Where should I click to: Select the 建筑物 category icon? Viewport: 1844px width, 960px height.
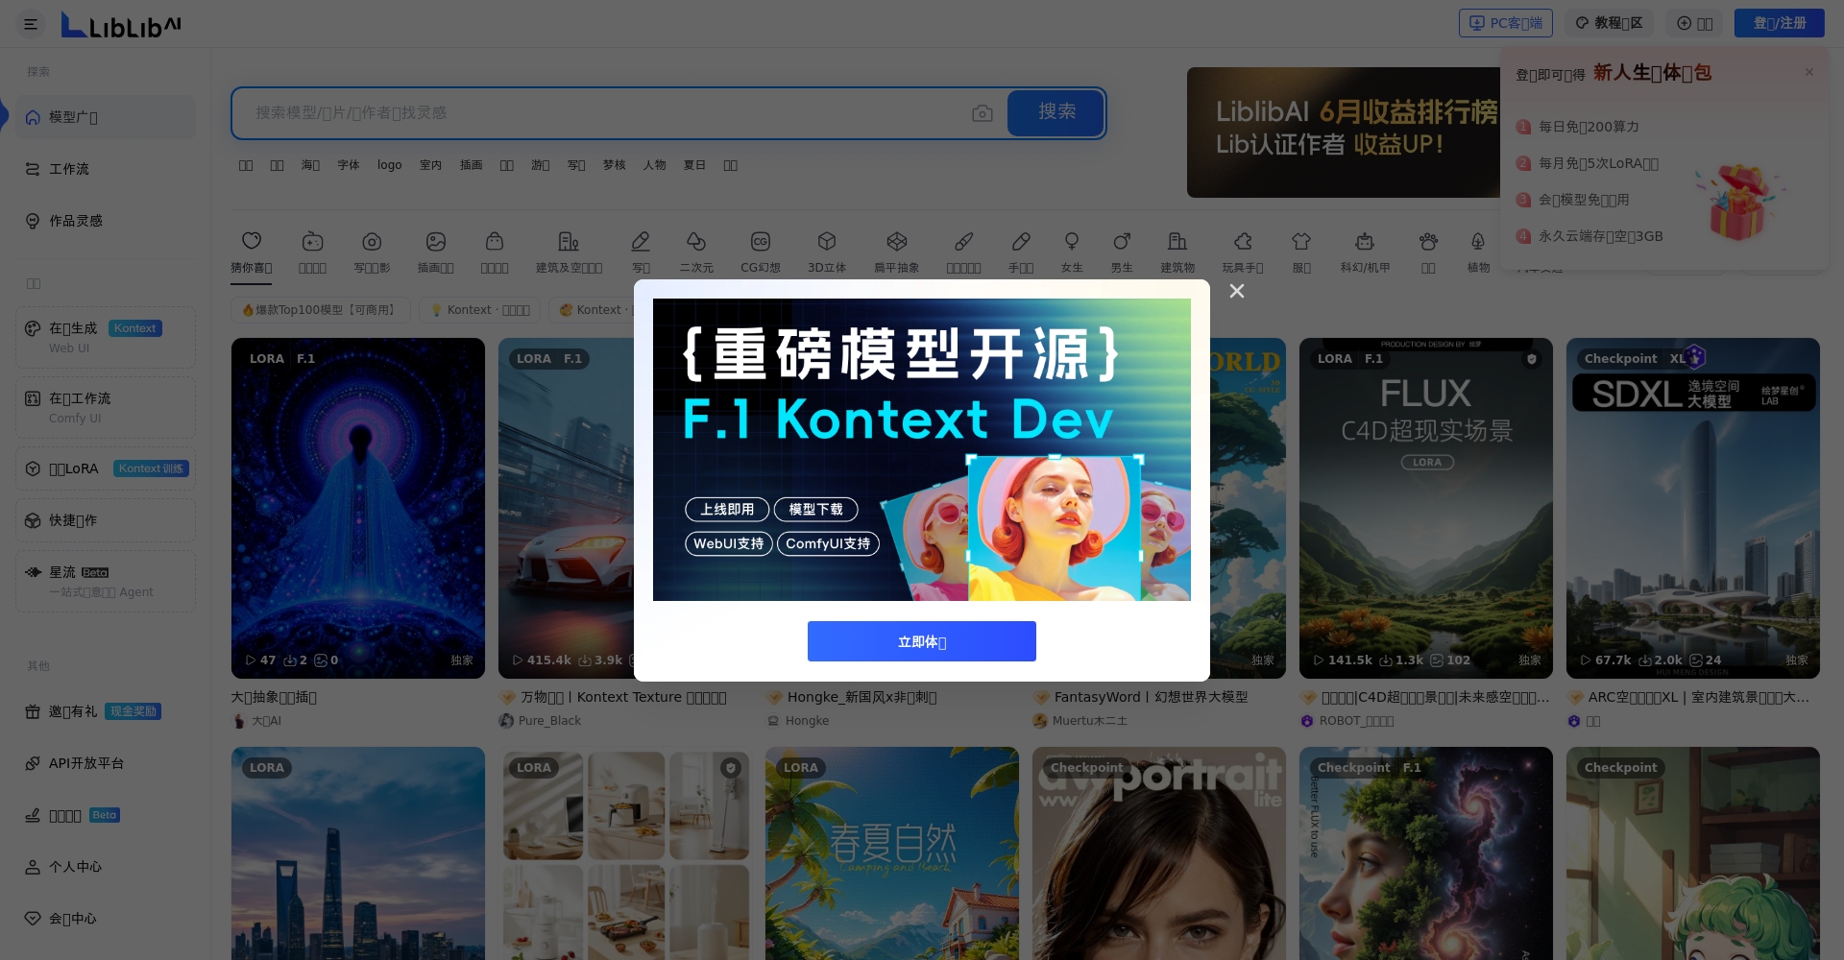(x=1177, y=252)
